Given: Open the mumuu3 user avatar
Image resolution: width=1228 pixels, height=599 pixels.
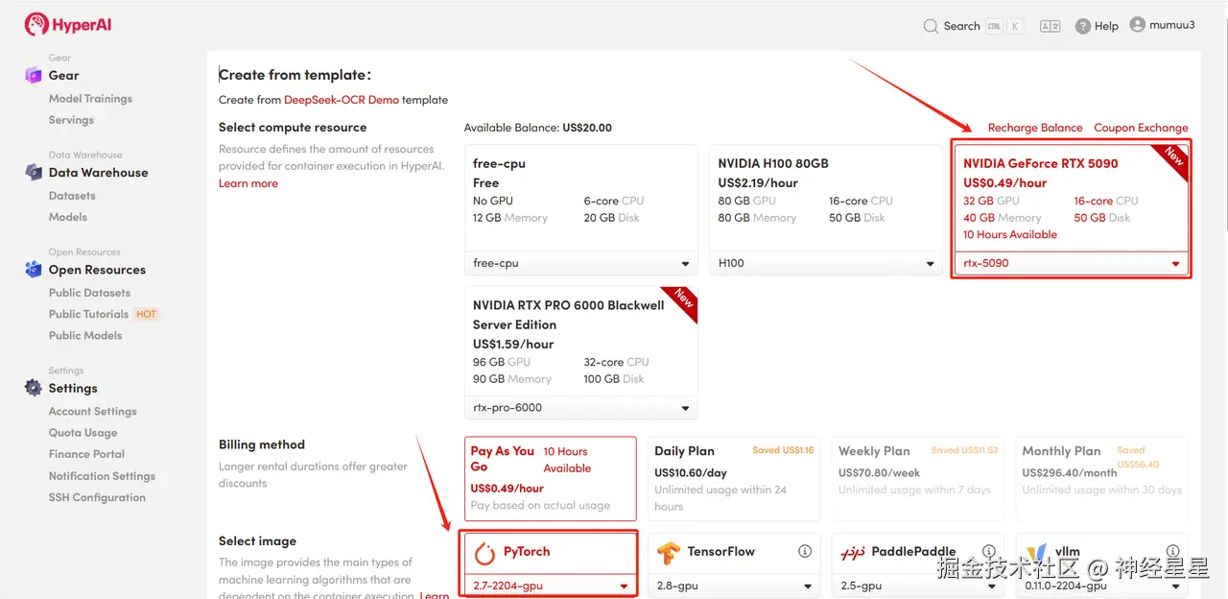Looking at the screenshot, I should tap(1138, 25).
